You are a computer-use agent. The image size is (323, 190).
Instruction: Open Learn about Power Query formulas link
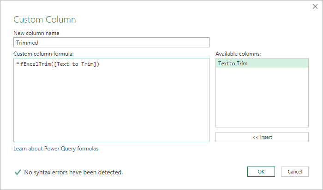tap(56, 149)
